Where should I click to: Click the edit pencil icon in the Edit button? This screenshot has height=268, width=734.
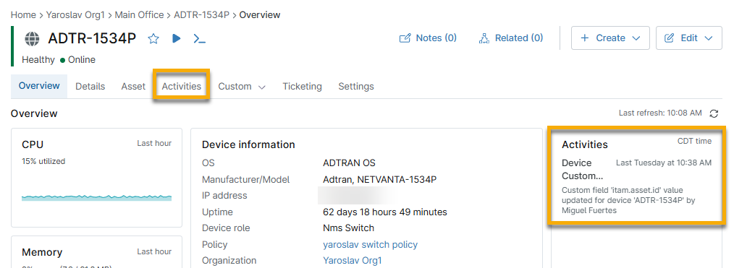pyautogui.click(x=670, y=38)
